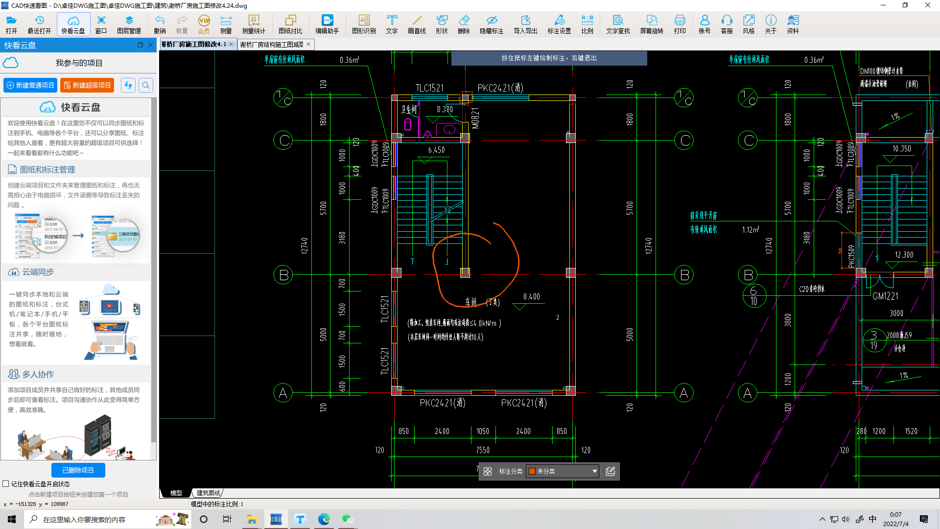
Task: Click the taskbar search box
Action: (x=108, y=519)
